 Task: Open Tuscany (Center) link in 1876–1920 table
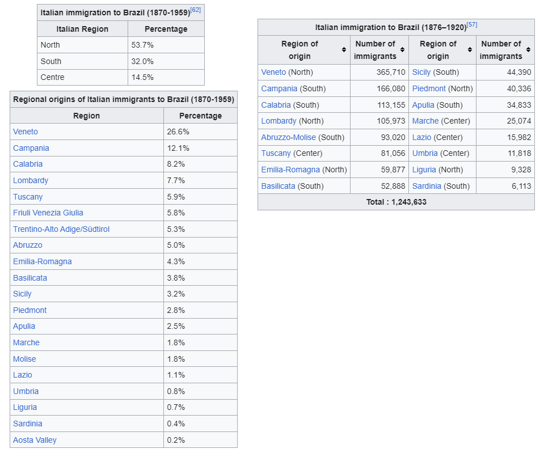[x=276, y=153]
